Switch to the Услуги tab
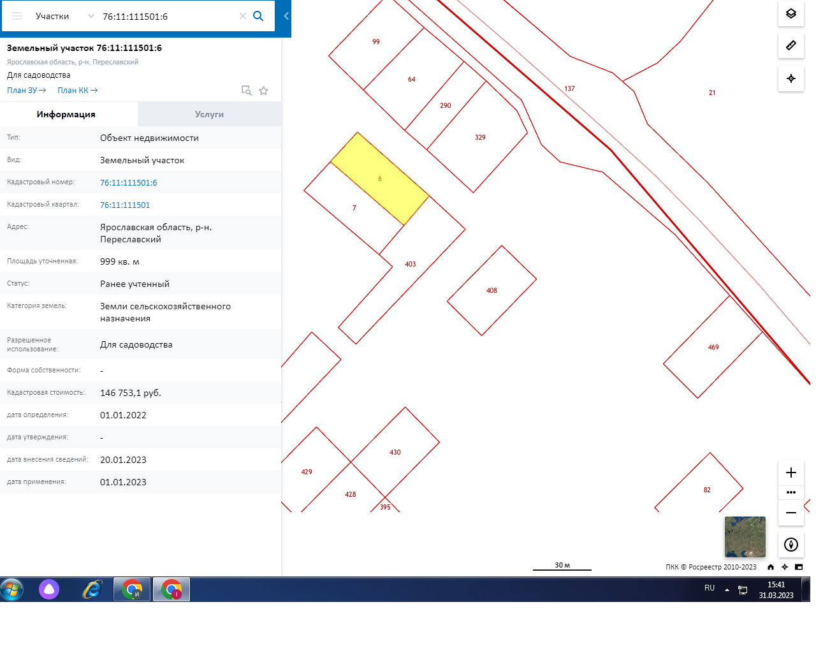Viewport: 816px width, 653px height. [210, 114]
